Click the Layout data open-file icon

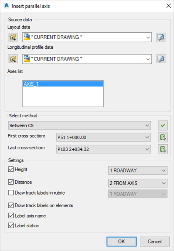13,37
